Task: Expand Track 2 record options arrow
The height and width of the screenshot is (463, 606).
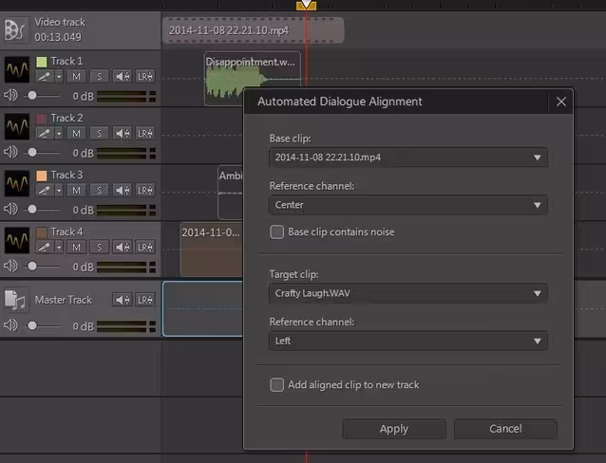Action: coord(59,133)
